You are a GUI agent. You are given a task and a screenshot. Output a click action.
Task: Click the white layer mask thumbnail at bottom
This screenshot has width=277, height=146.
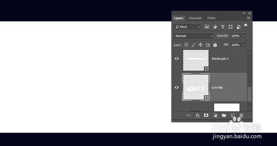[x=227, y=107]
